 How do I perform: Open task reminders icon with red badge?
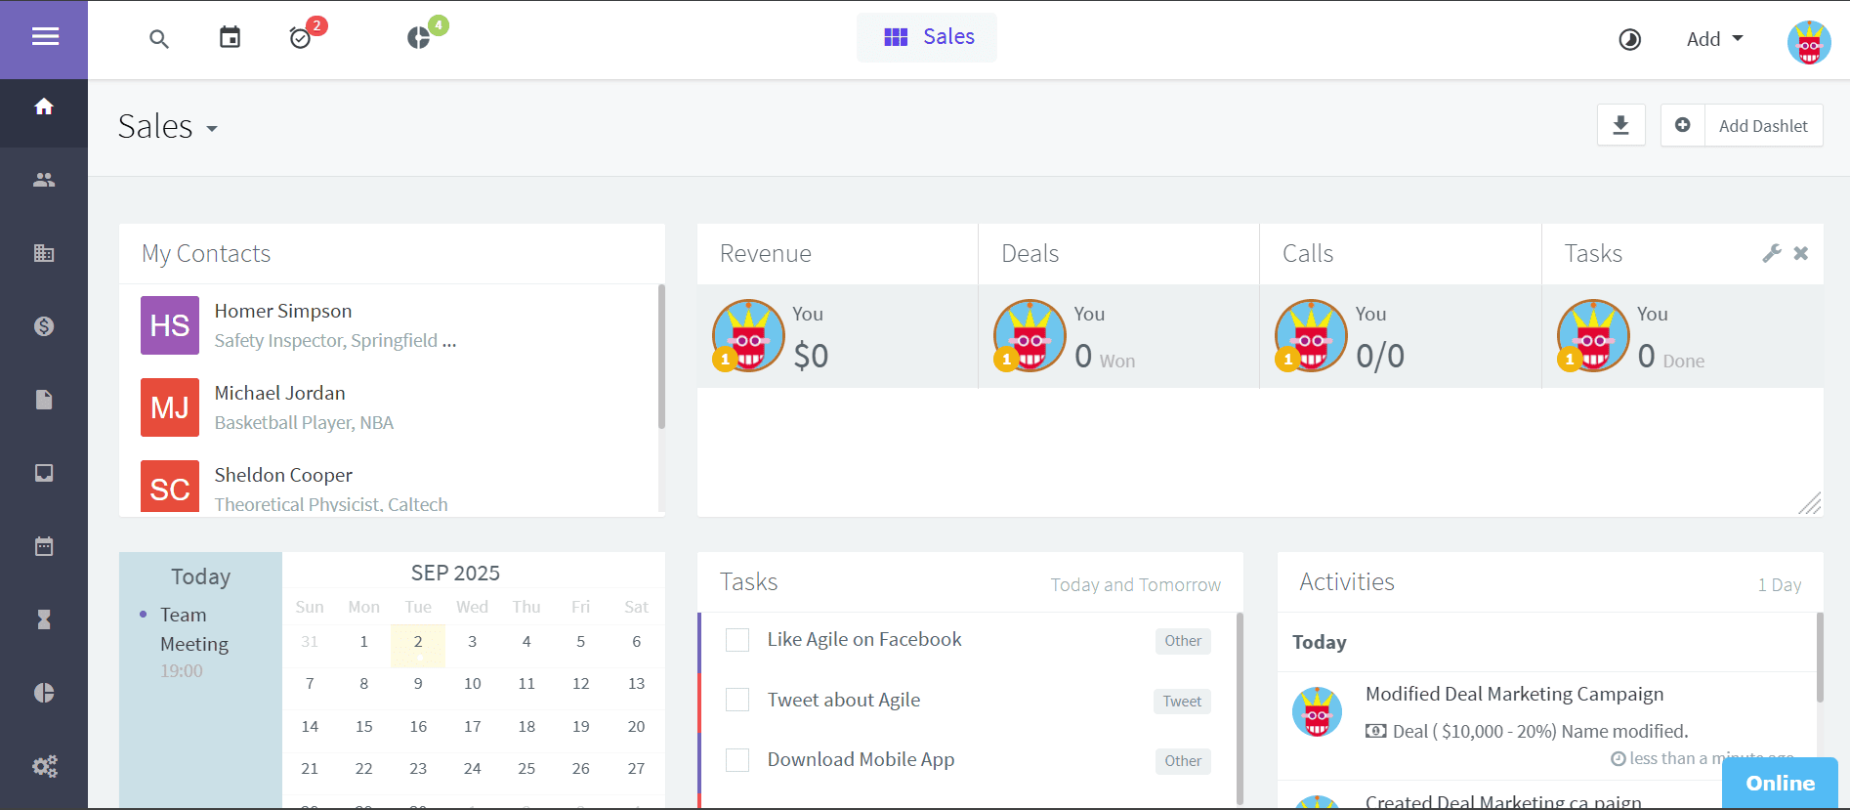coord(301,38)
